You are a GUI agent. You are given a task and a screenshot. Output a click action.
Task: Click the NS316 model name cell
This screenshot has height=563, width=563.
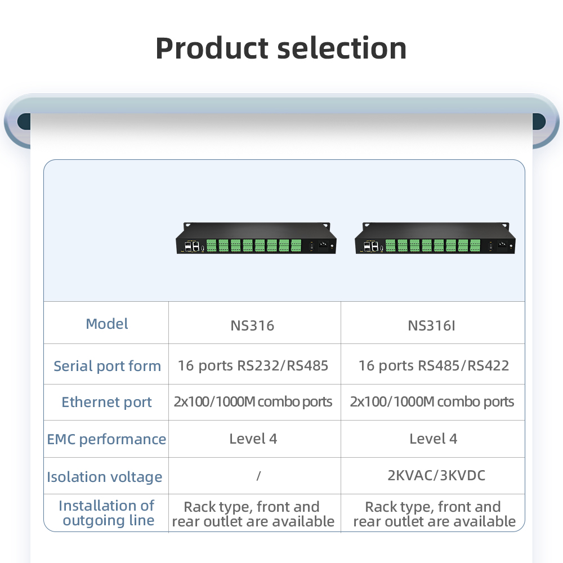(x=252, y=325)
